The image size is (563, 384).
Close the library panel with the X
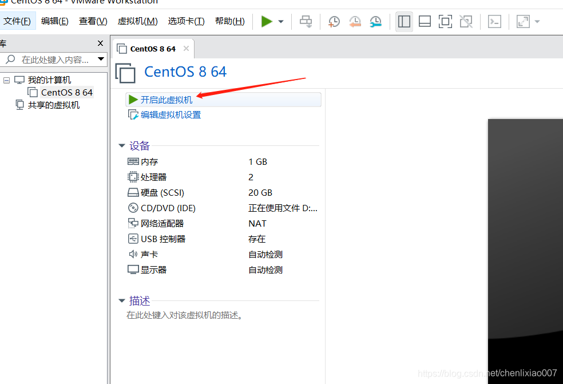pos(100,43)
